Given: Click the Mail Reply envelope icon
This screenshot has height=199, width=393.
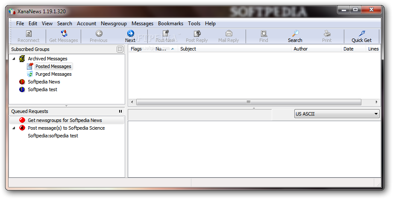Looking at the screenshot, I should (x=229, y=33).
